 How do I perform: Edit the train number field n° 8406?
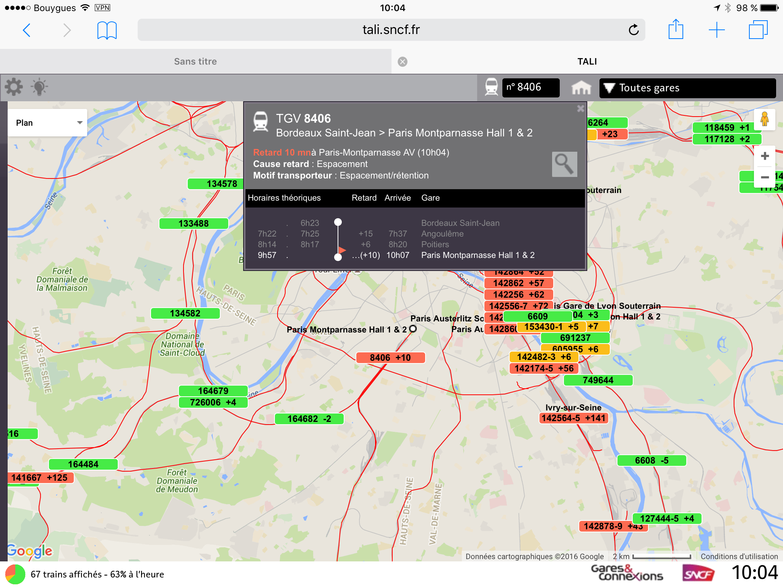[531, 88]
